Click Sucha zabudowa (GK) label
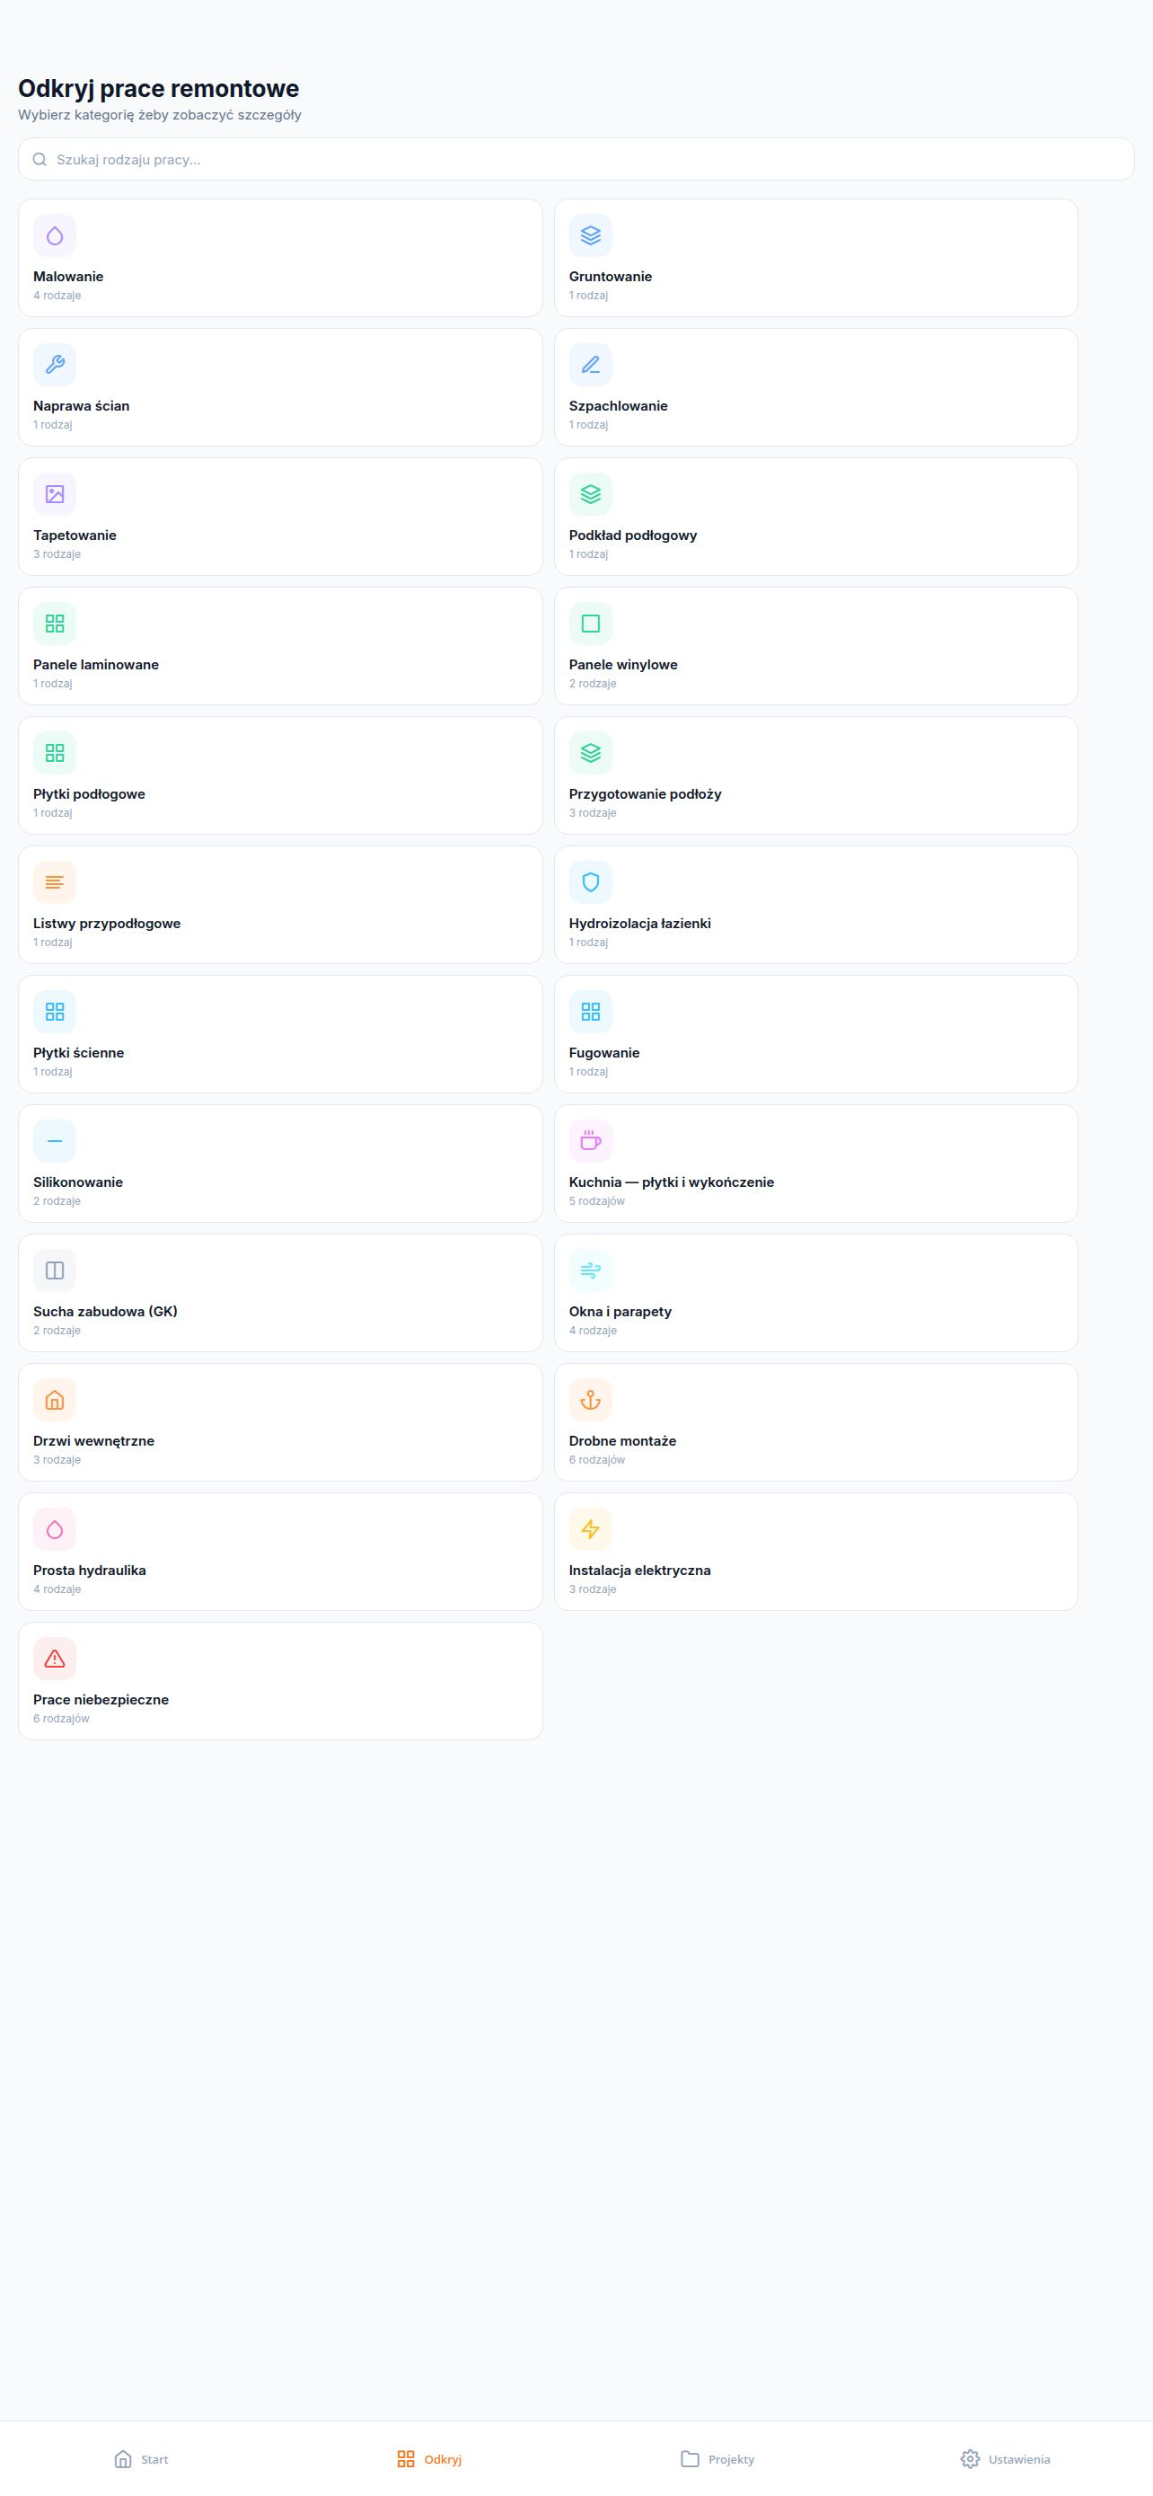 click(x=104, y=1311)
